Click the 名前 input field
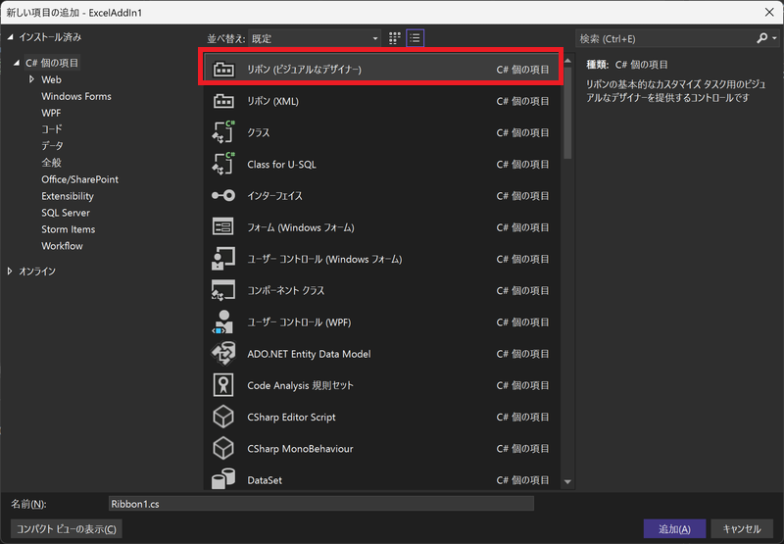The image size is (784, 544). click(320, 504)
